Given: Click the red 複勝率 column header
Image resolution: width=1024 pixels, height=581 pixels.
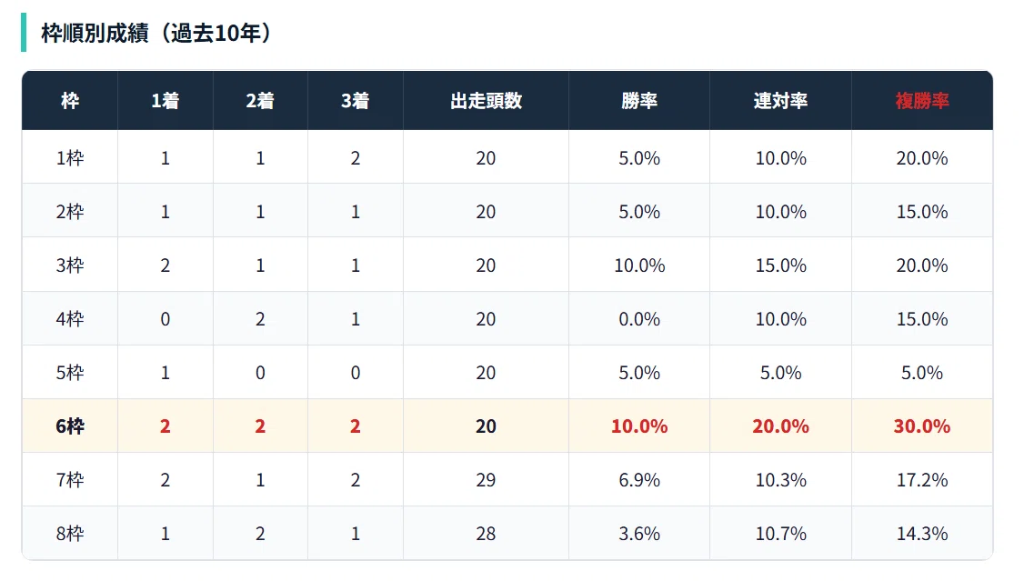Looking at the screenshot, I should click(922, 101).
